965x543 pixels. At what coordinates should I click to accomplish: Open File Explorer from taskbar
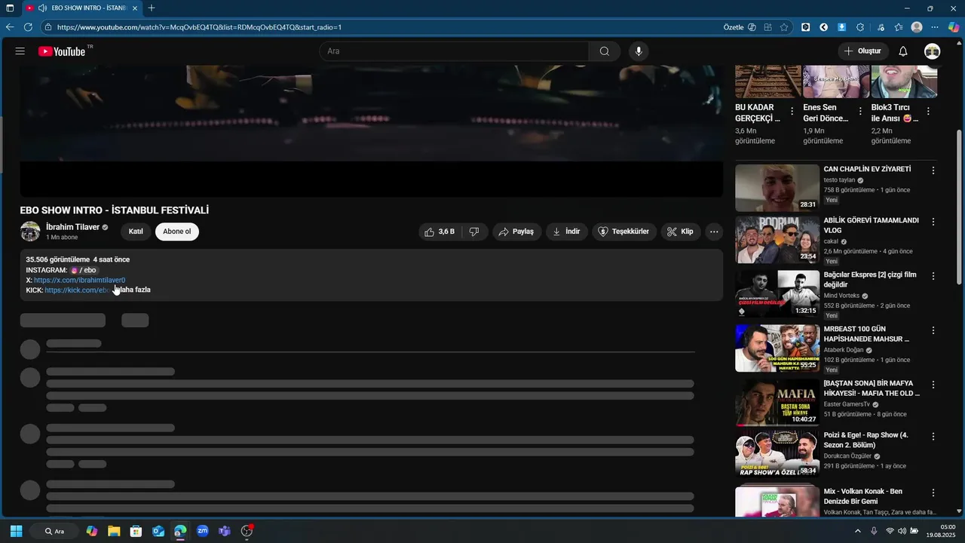click(114, 531)
